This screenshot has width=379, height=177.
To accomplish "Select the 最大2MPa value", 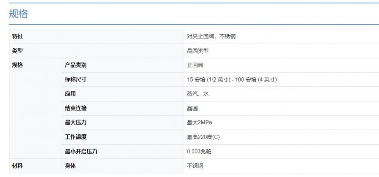I will [199, 122].
